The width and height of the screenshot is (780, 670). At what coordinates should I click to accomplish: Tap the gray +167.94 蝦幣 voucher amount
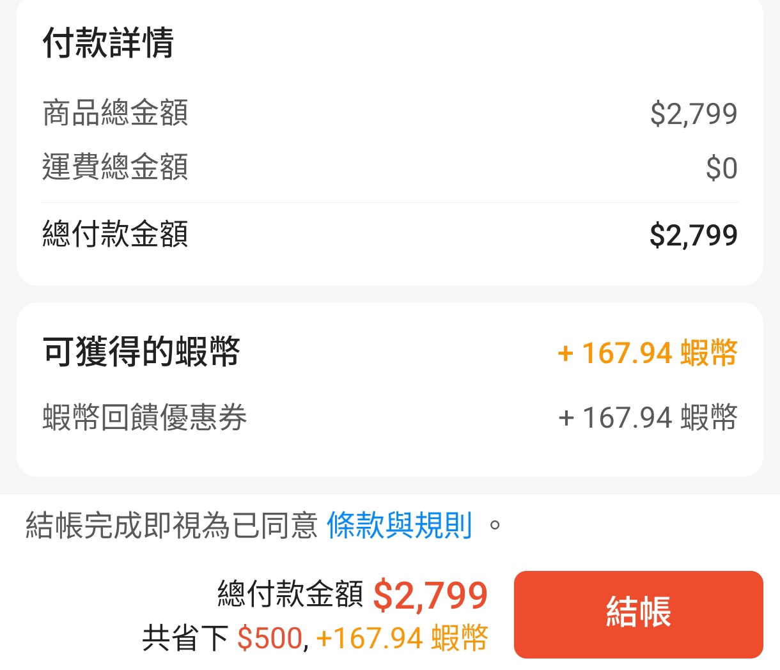pyautogui.click(x=647, y=418)
